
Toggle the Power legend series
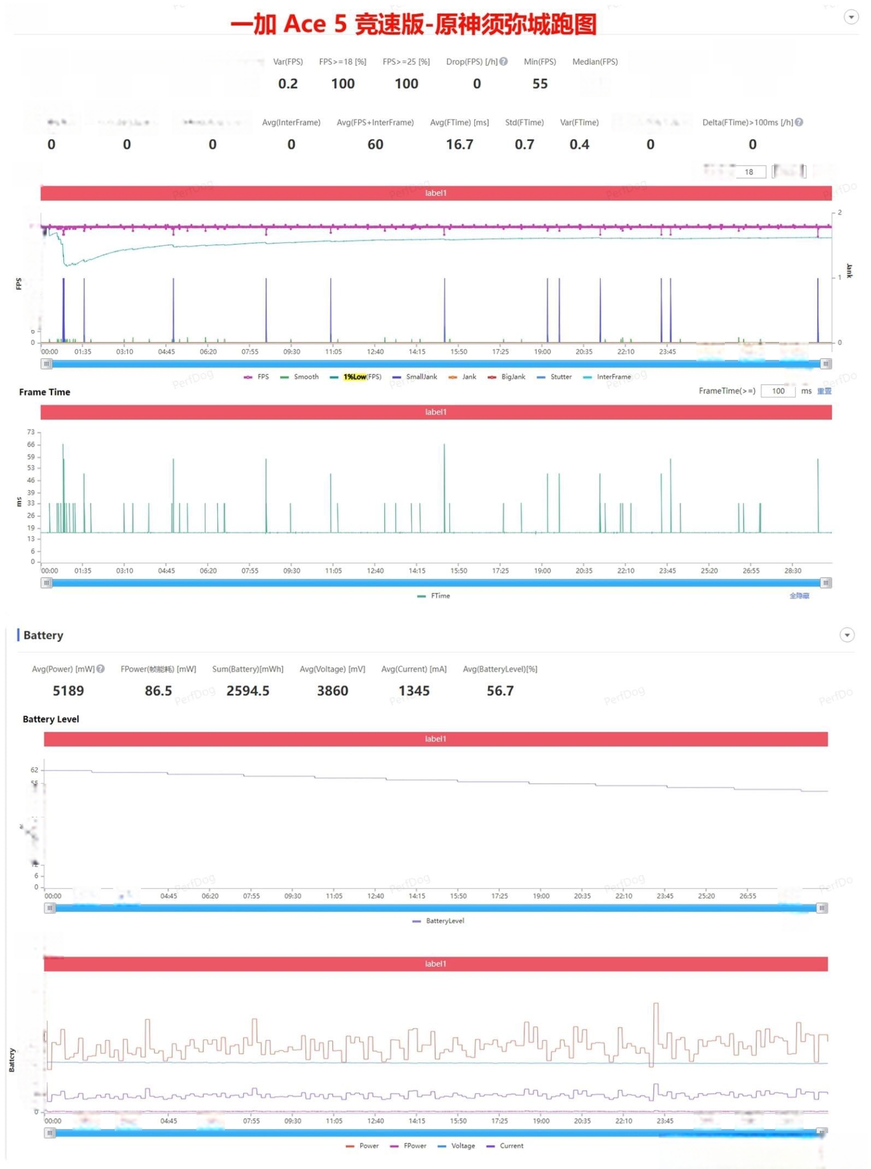click(x=362, y=1146)
